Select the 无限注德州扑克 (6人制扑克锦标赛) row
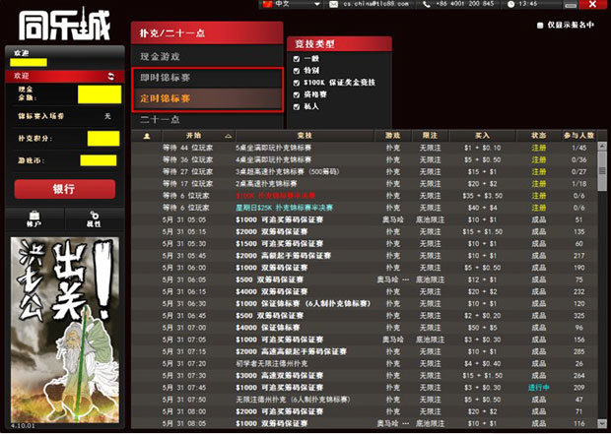This screenshot has height=434, width=611. 364,400
